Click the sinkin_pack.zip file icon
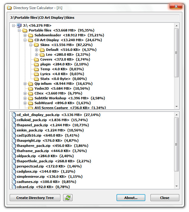Screen dimensions: 189x212 14,130
